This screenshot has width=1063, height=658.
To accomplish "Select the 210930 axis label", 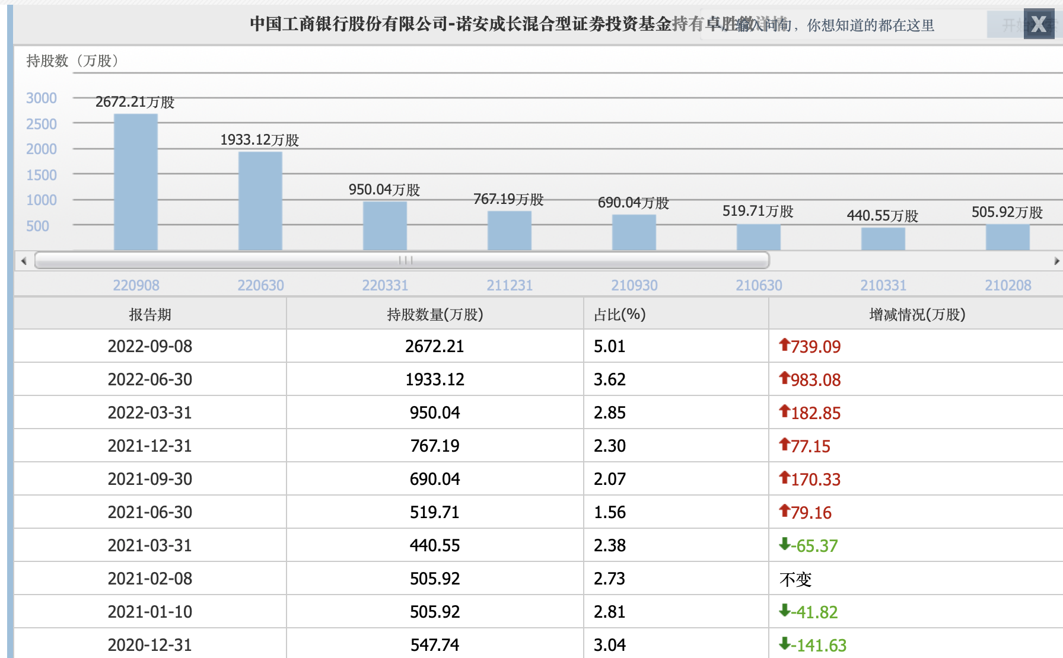I will click(635, 285).
